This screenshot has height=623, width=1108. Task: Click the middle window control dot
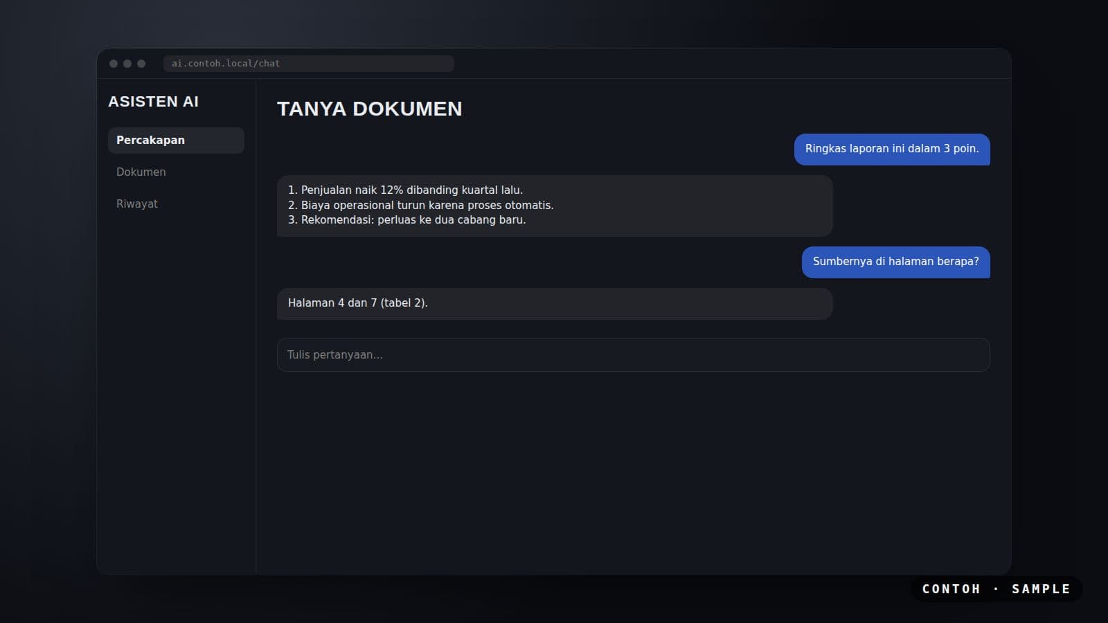click(127, 64)
